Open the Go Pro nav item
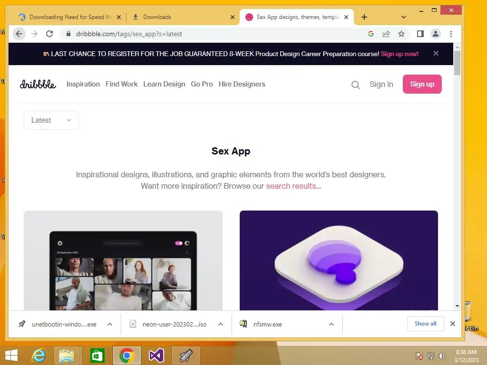The width and height of the screenshot is (487, 365). click(202, 84)
